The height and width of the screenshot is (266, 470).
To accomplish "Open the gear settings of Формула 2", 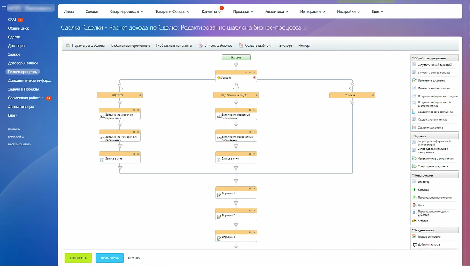I will tap(250, 210).
